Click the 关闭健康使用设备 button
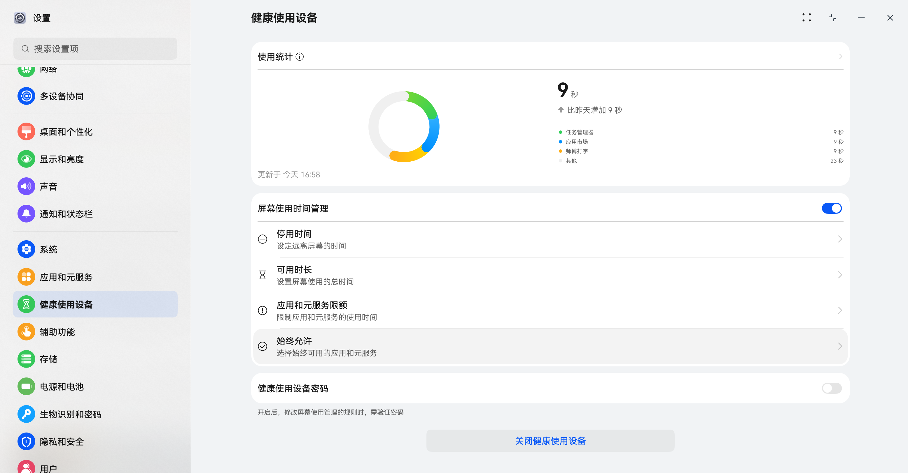This screenshot has height=473, width=908. 550,440
